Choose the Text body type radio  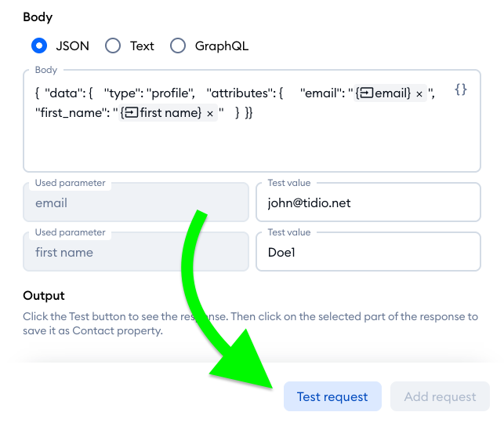(x=113, y=46)
